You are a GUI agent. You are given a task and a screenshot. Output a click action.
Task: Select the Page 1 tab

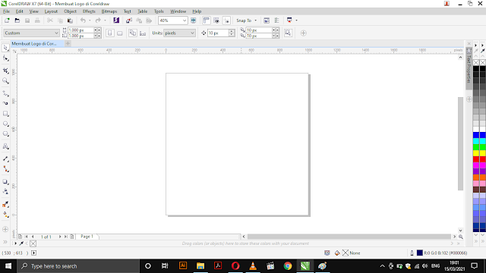87,237
